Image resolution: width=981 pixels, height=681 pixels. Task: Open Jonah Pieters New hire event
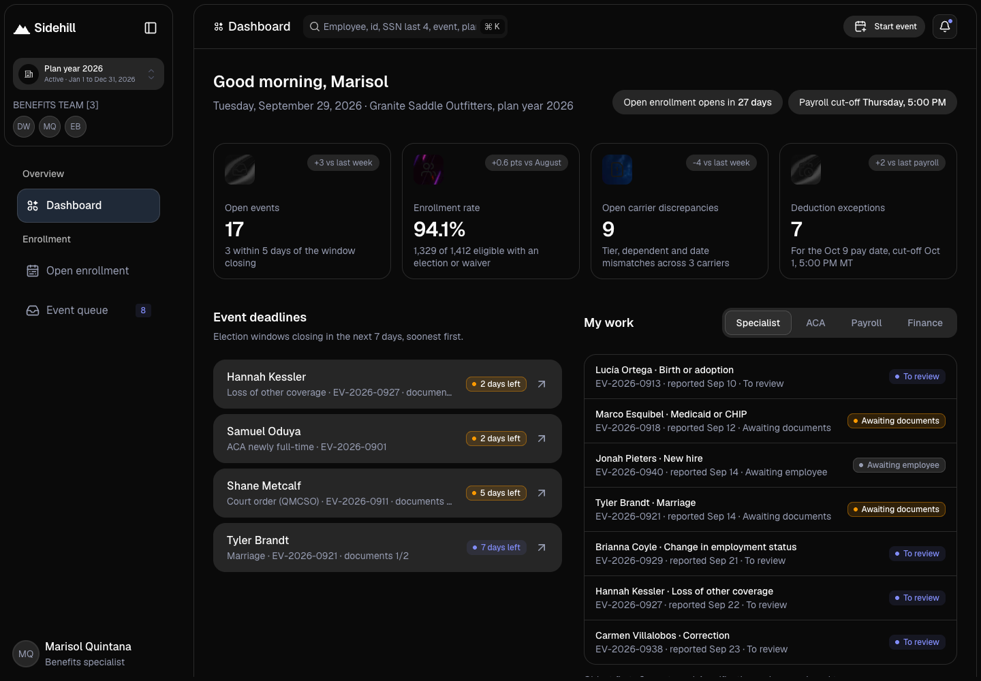coord(770,465)
